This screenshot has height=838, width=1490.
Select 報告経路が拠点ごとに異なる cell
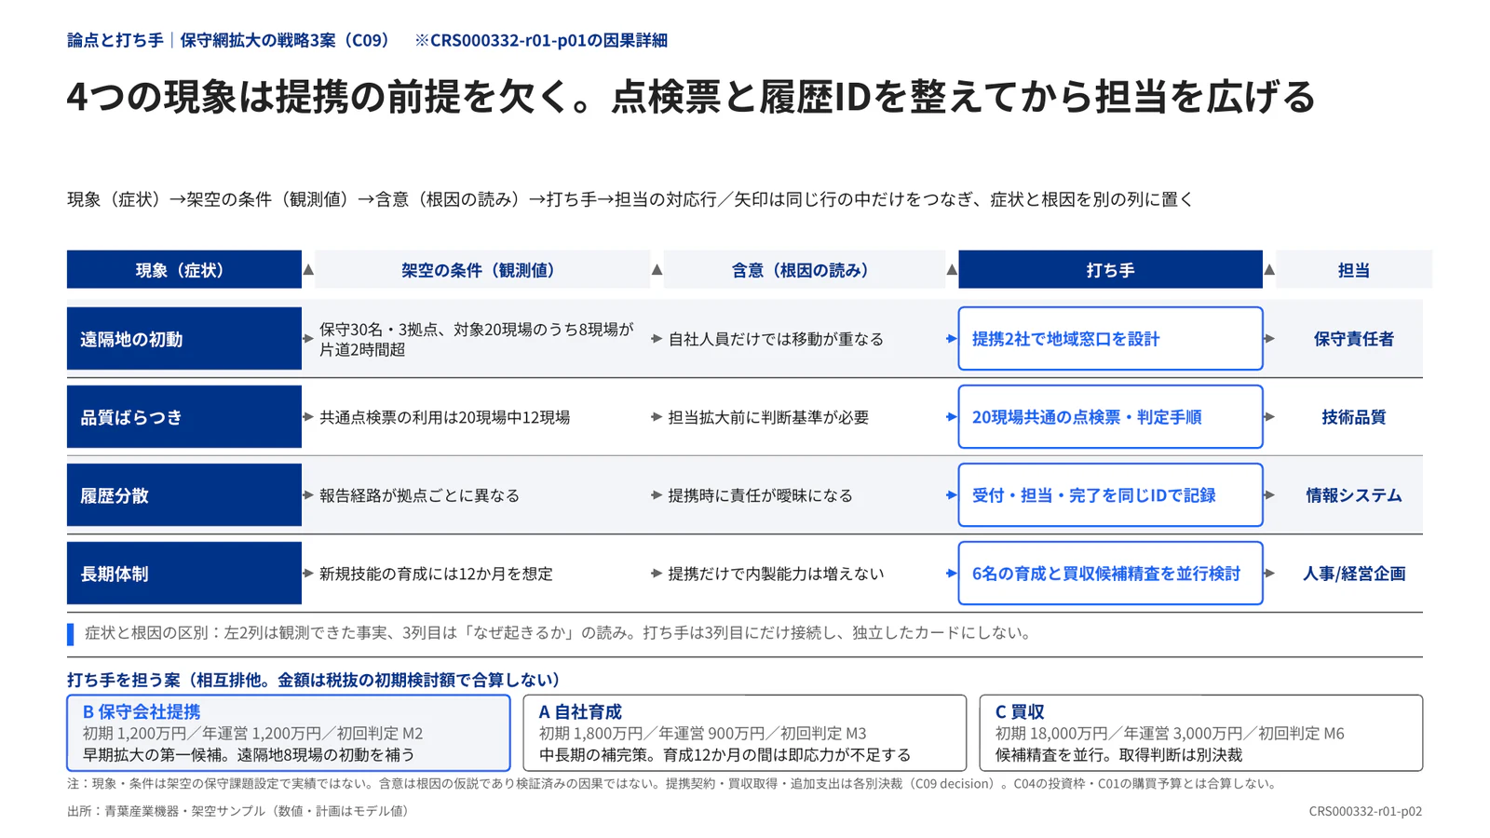click(x=419, y=495)
